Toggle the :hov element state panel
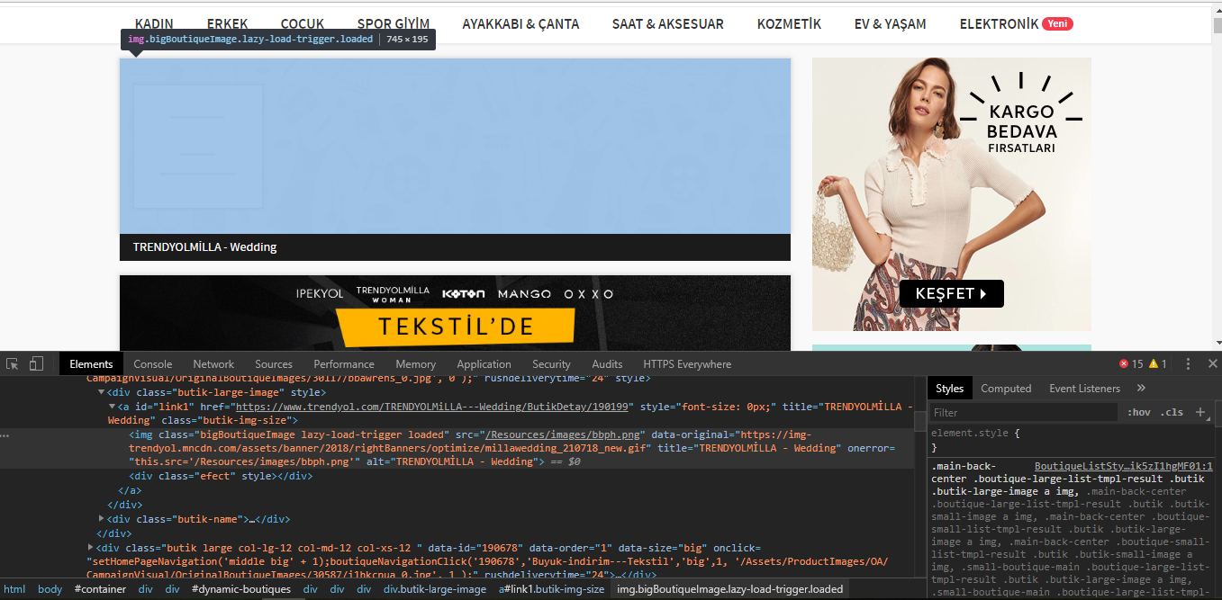Viewport: 1222px width, 600px height. 1139,412
